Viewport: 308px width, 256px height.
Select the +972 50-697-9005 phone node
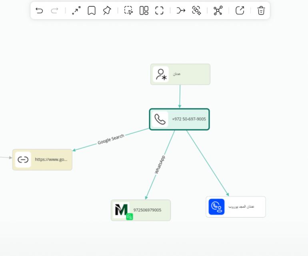pos(180,119)
